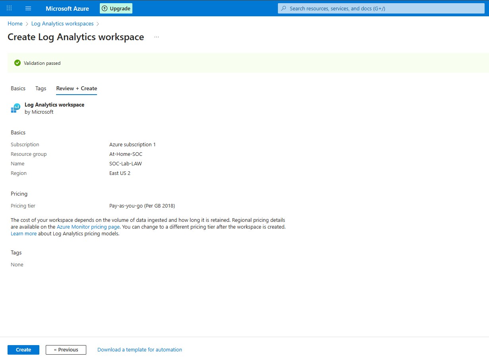Download a template for automation
The image size is (489, 361).
(x=140, y=350)
